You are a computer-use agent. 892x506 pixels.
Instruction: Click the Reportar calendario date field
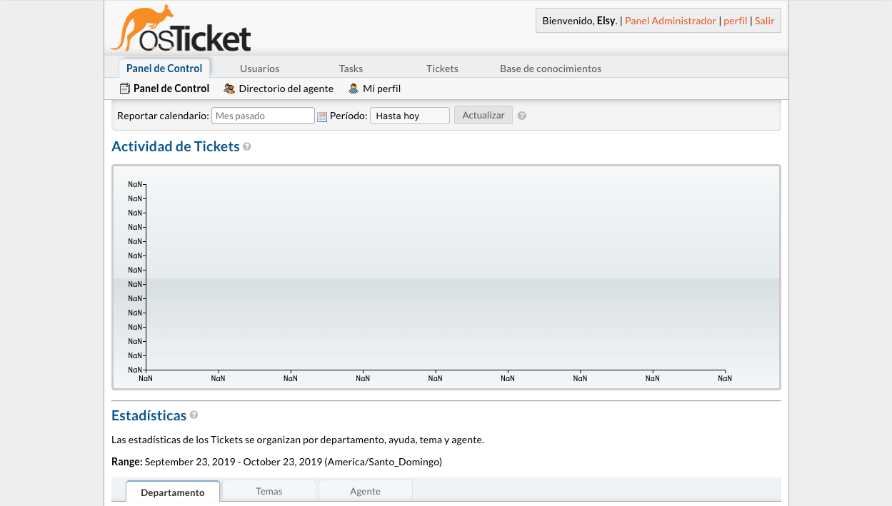point(263,116)
